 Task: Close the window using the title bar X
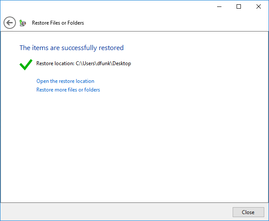[259, 6]
